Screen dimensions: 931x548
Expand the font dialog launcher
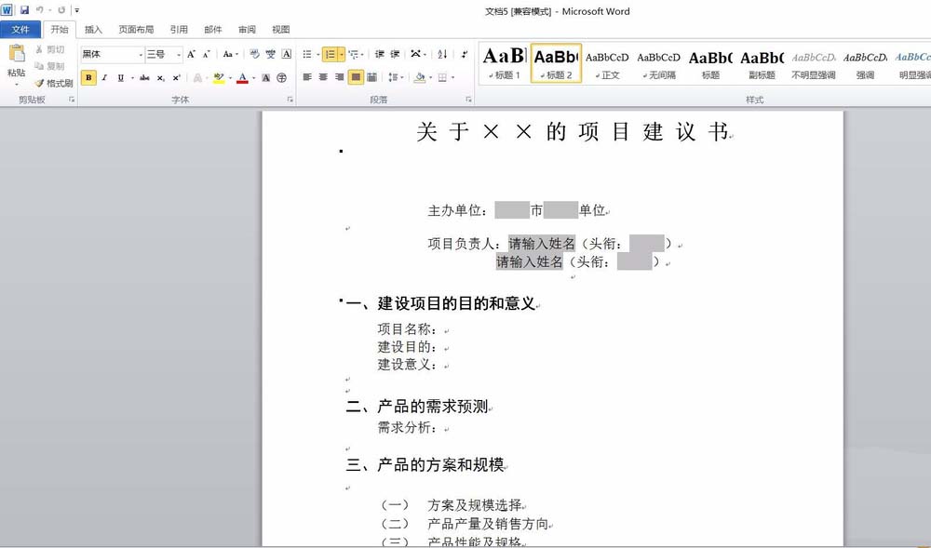(x=290, y=99)
